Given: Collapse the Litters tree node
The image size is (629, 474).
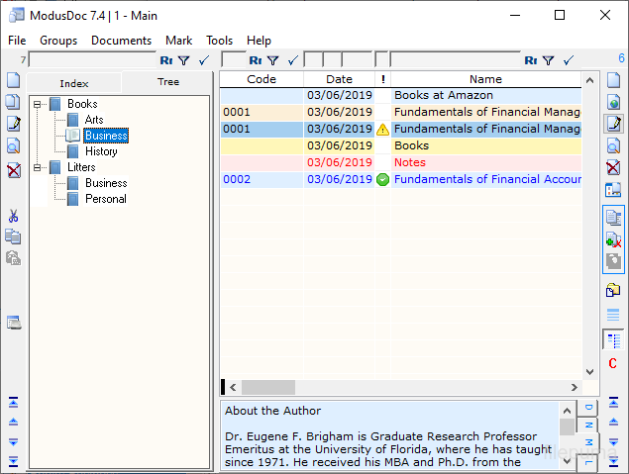Looking at the screenshot, I should (x=38, y=167).
